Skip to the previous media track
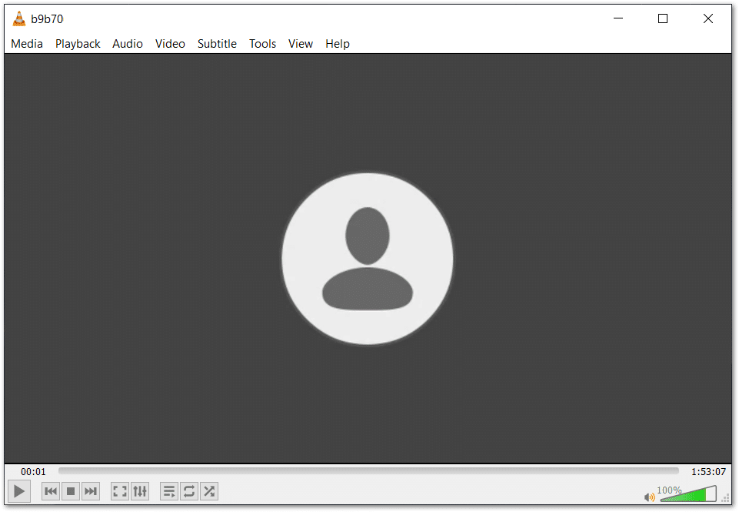Screen dimensions: 739x512 point(51,491)
